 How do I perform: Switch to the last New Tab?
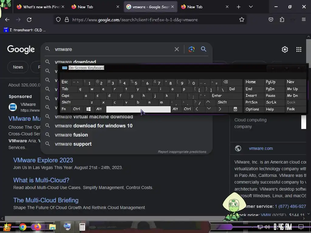click(205, 7)
